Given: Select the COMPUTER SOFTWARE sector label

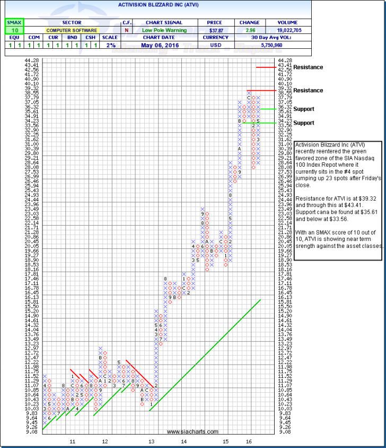Looking at the screenshot, I should click(72, 31).
